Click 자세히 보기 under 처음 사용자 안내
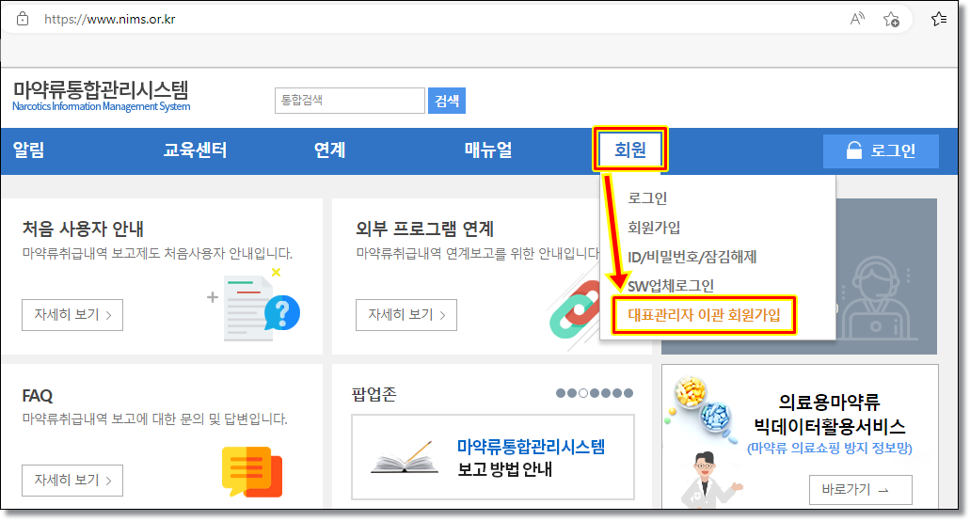The height and width of the screenshot is (521, 970). coord(72,315)
